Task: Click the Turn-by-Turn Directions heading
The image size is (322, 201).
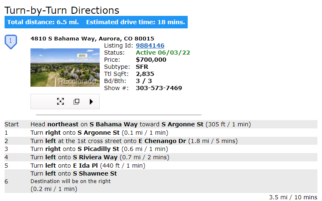Action: (62, 10)
